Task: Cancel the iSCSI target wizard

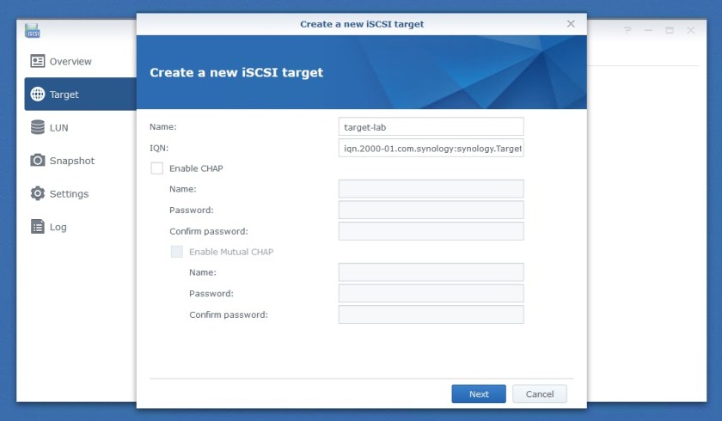Action: [x=539, y=394]
